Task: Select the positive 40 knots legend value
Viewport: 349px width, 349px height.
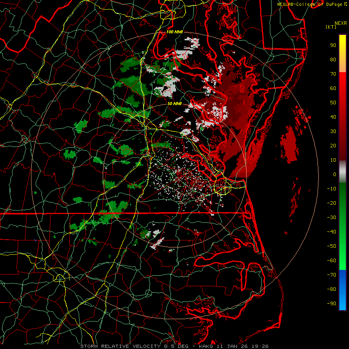Action: pos(333,117)
